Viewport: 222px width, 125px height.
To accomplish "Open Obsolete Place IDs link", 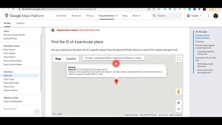I will pyautogui.click(x=89, y=30).
